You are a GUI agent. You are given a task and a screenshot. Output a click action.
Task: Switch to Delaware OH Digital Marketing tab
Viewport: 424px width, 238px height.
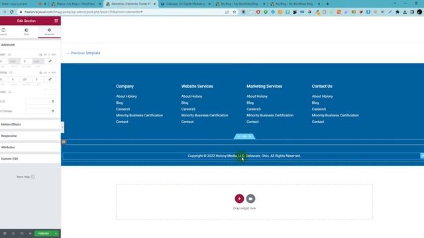click(x=185, y=4)
